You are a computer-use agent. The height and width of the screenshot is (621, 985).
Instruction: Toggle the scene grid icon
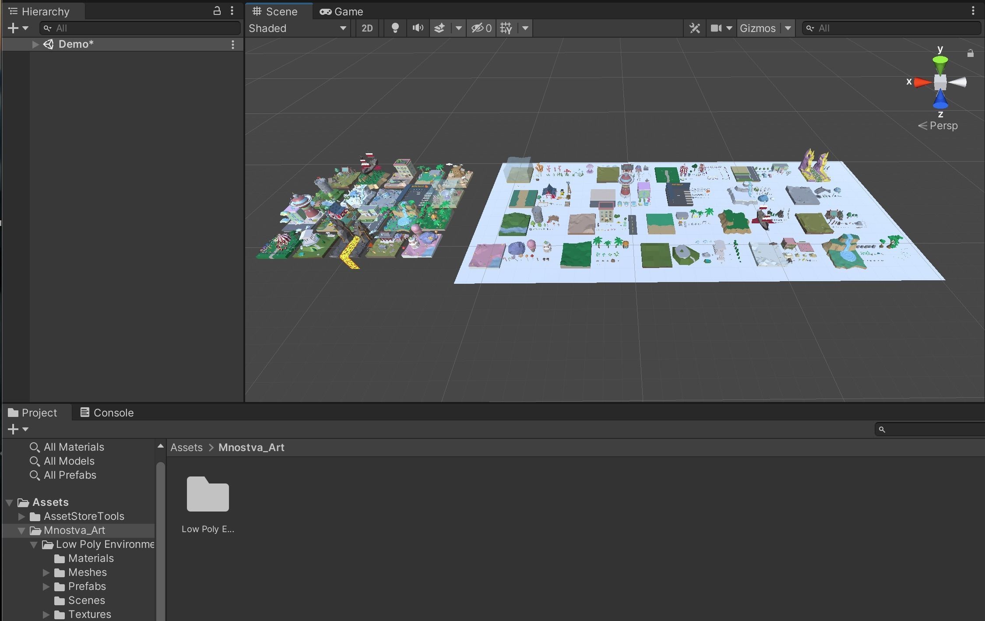(x=507, y=28)
